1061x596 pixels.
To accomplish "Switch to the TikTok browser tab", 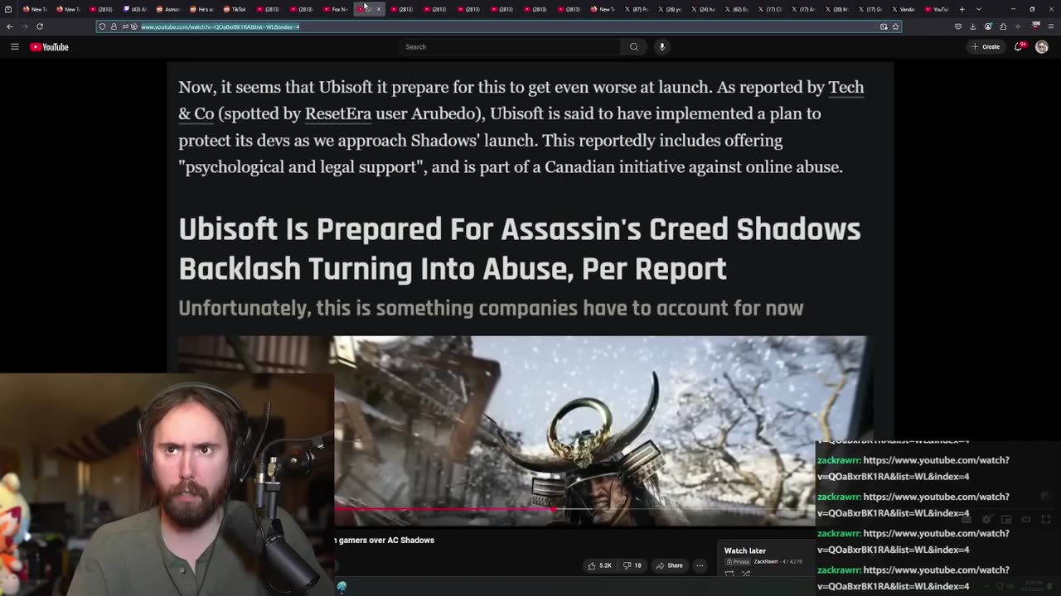I will point(234,9).
